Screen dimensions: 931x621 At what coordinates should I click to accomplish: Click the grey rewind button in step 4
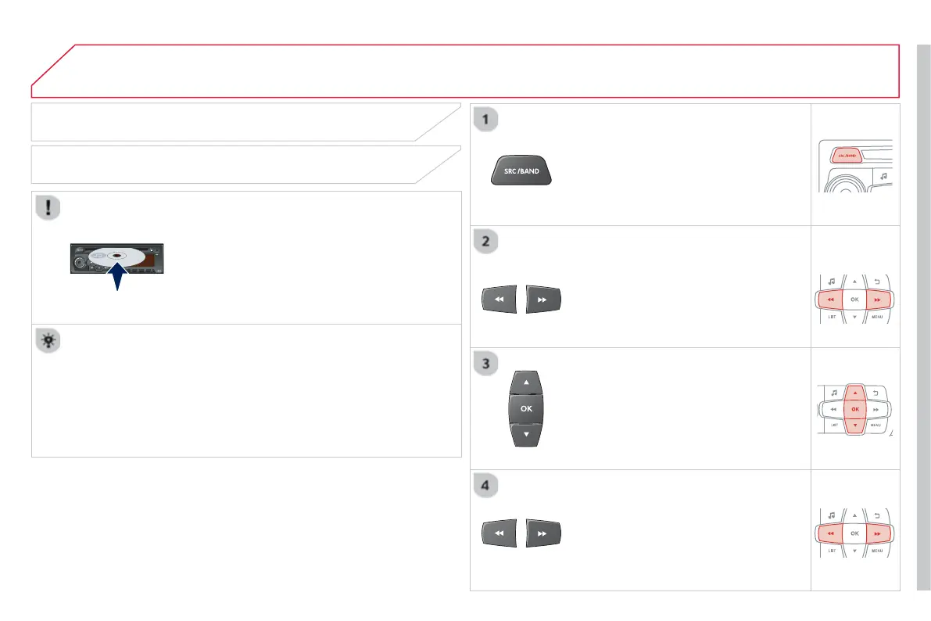500,533
